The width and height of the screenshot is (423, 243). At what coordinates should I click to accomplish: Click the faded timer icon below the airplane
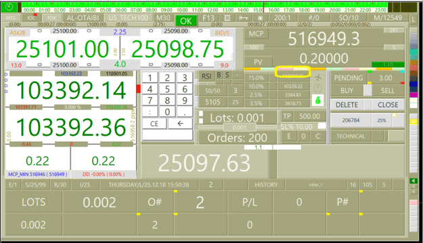click(x=318, y=88)
